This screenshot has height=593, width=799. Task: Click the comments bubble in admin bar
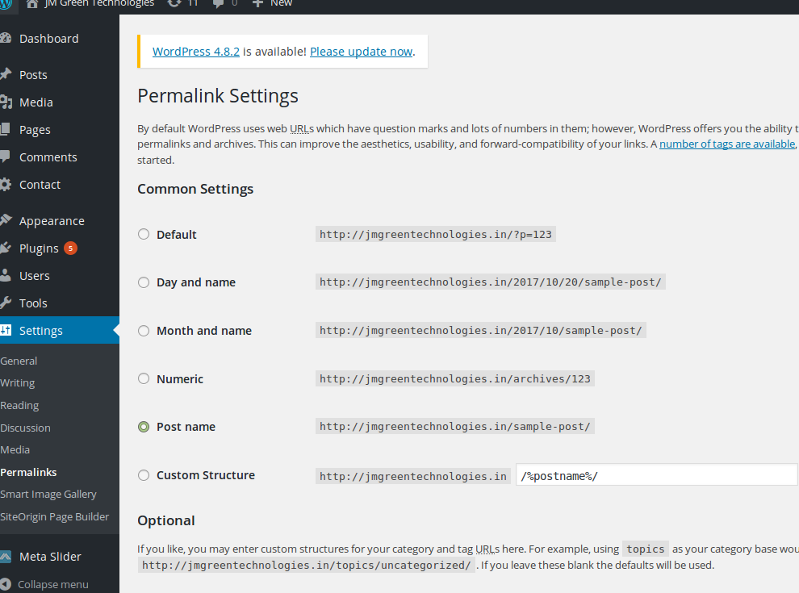pyautogui.click(x=218, y=3)
